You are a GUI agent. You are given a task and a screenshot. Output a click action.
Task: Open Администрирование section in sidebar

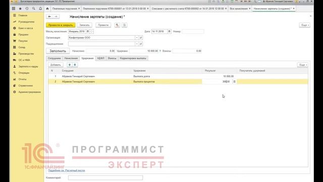(x=29, y=92)
